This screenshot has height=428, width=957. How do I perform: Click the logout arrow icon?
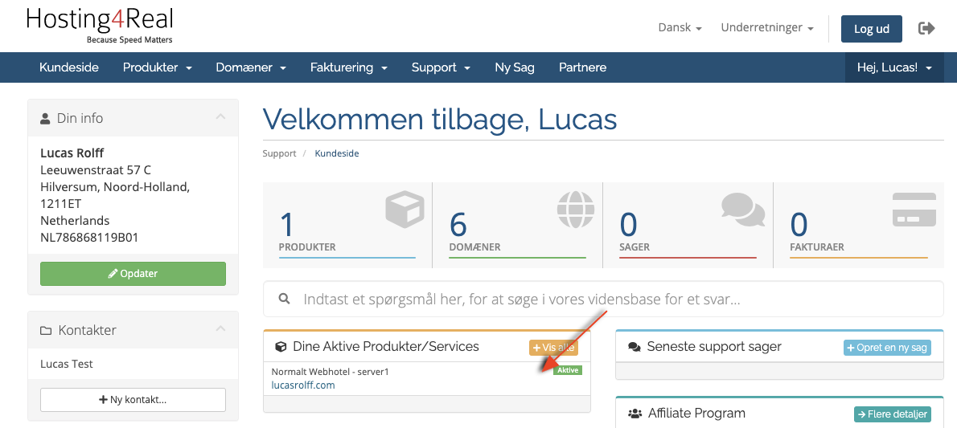pyautogui.click(x=926, y=28)
